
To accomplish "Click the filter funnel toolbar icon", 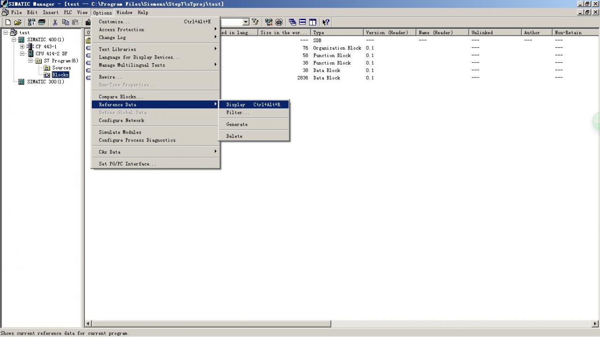I will [255, 22].
